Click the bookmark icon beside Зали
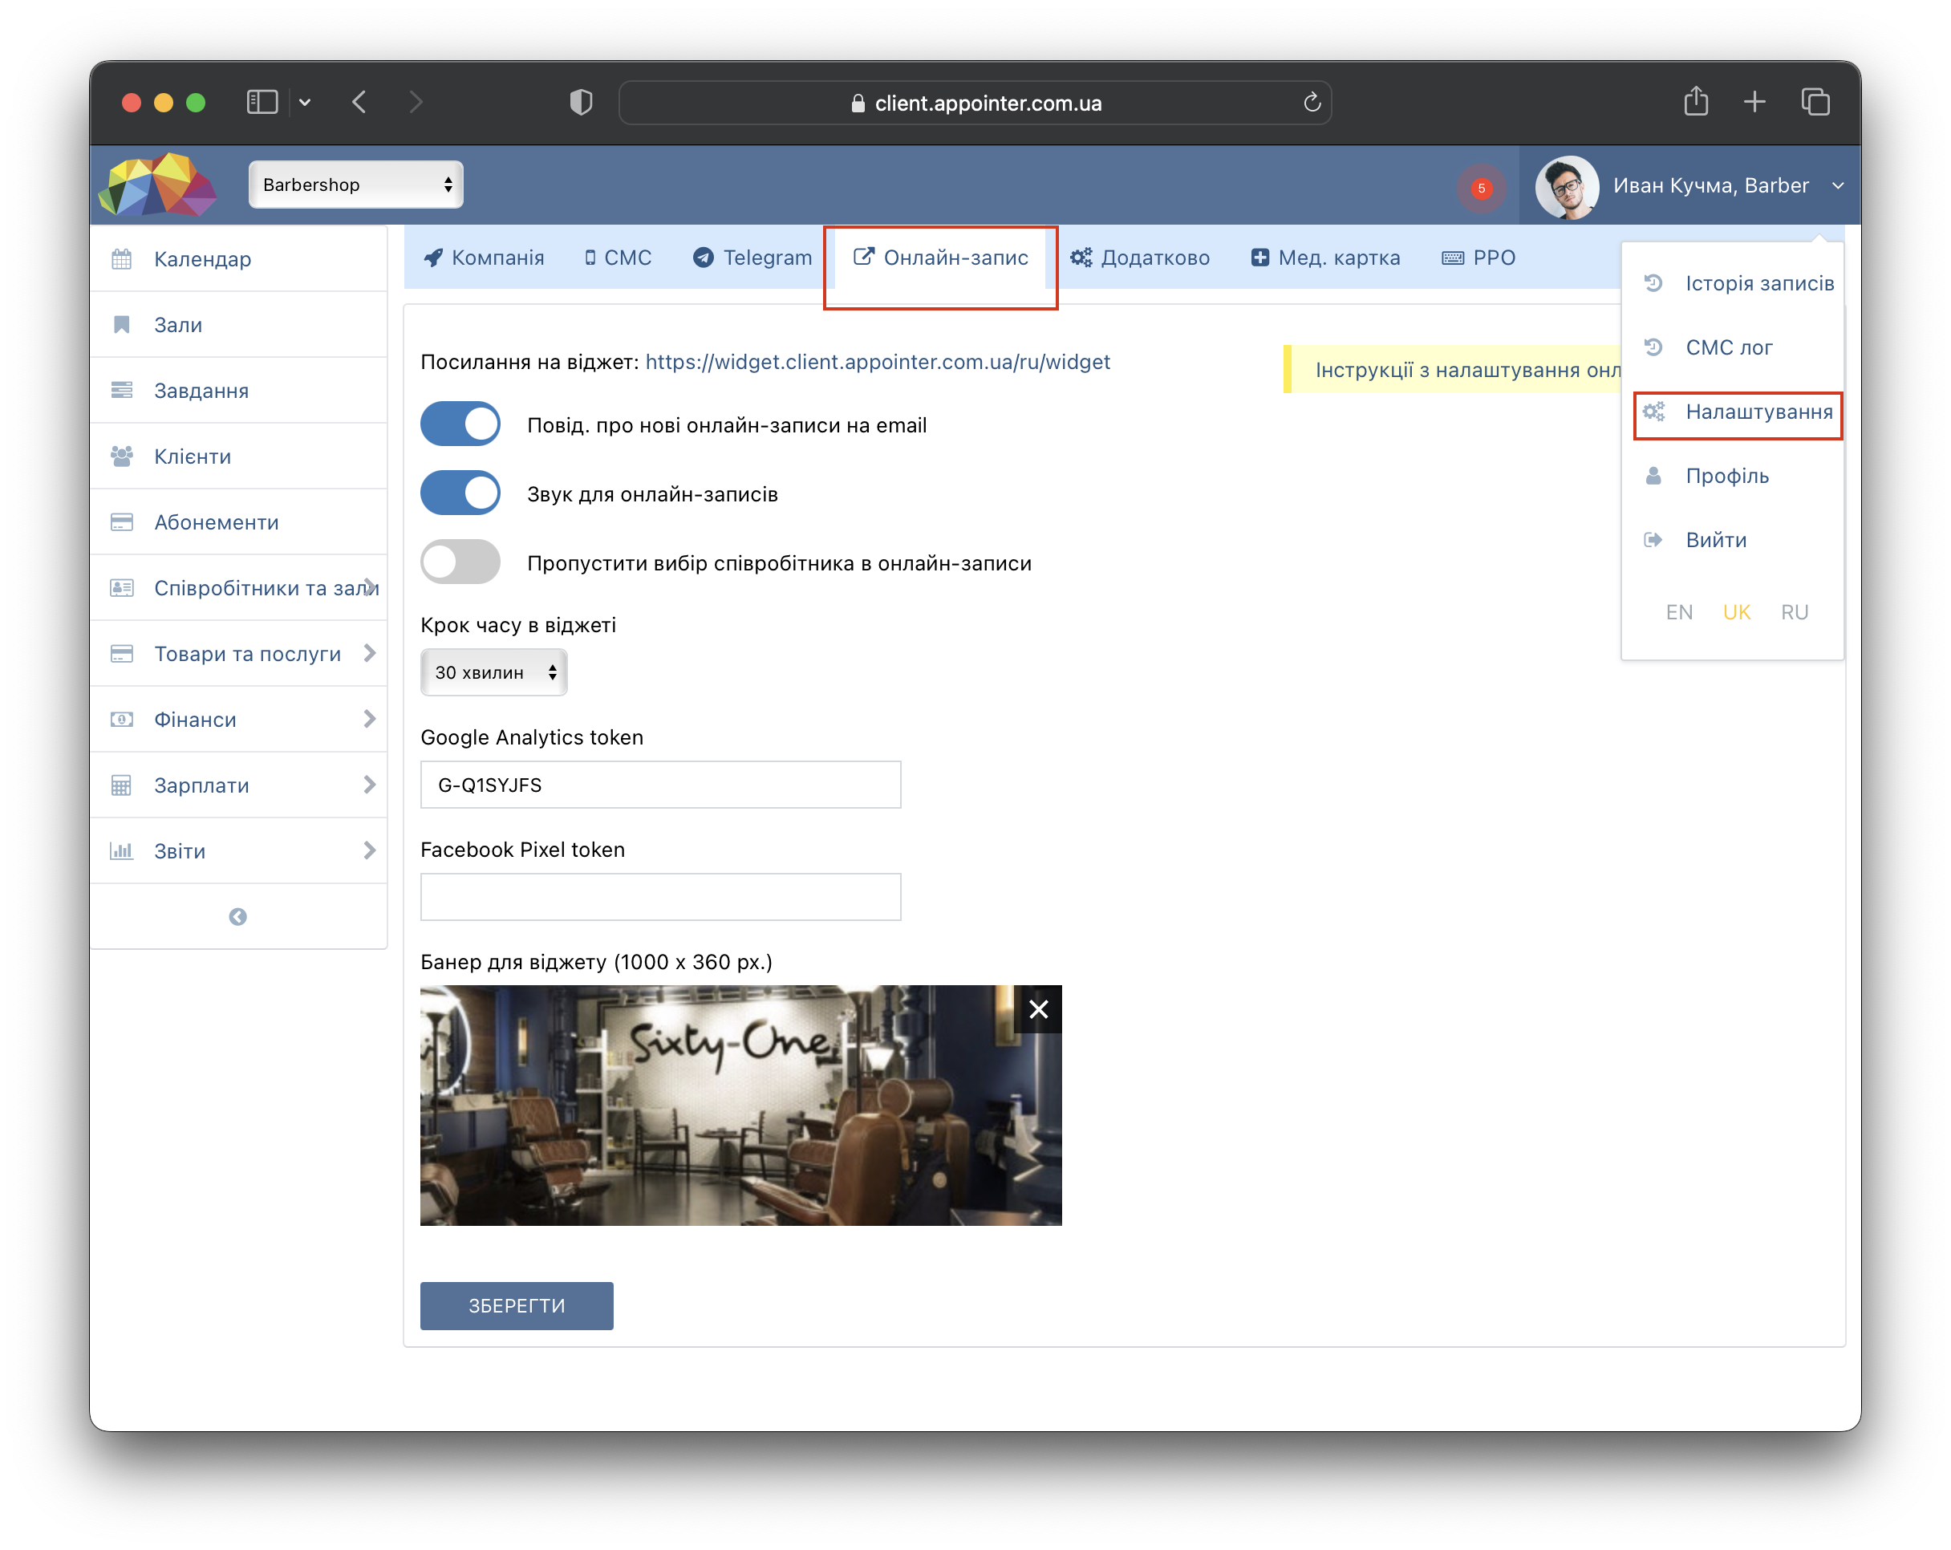The image size is (1951, 1550). [121, 325]
